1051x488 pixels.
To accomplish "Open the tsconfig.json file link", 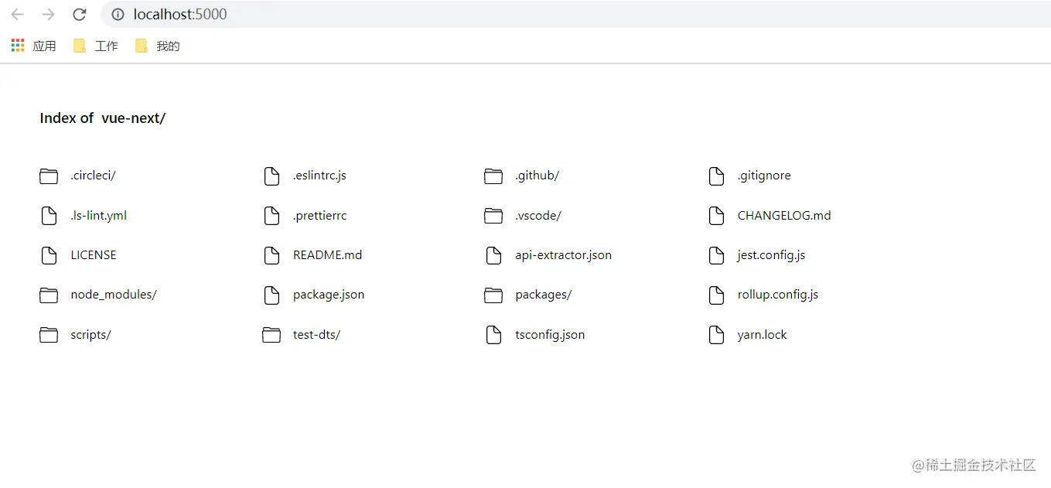I will click(x=550, y=335).
